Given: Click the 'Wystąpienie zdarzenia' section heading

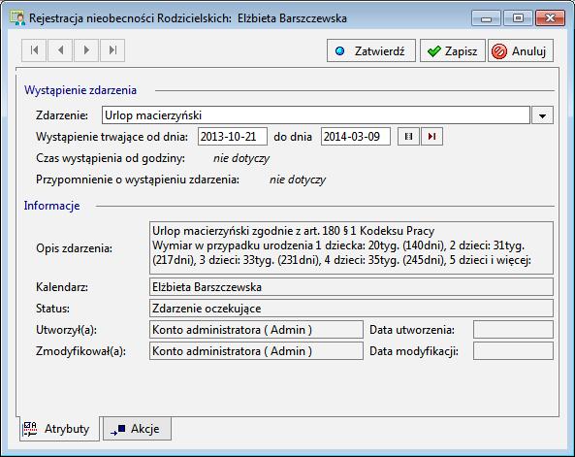Looking at the screenshot, I should (x=80, y=90).
